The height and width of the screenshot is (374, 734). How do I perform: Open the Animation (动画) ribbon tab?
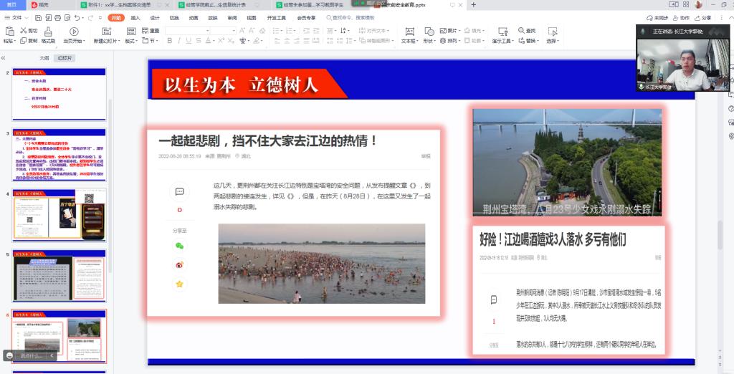(x=194, y=17)
